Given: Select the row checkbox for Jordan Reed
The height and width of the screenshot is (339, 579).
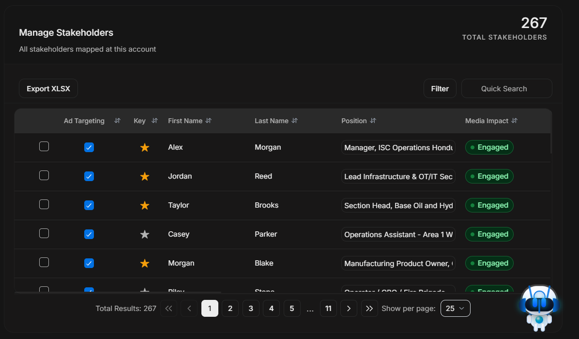Looking at the screenshot, I should [44, 175].
